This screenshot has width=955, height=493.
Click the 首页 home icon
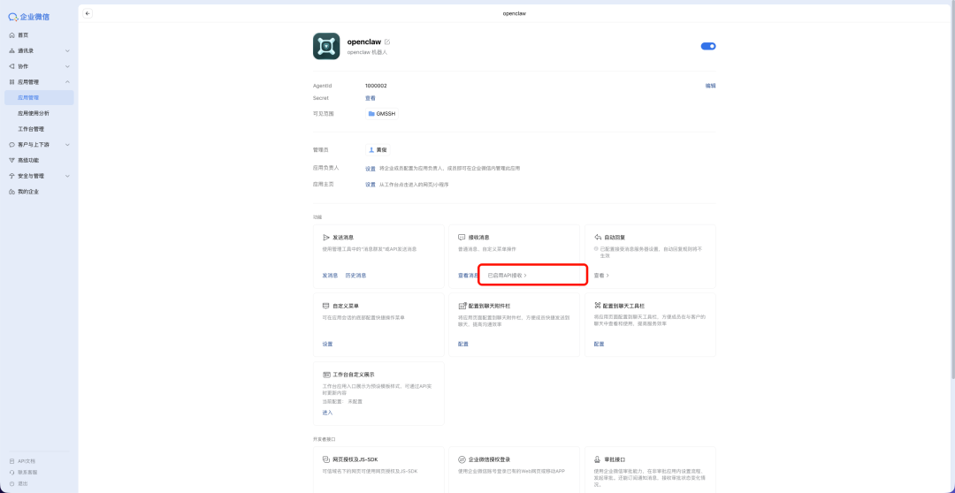point(11,35)
